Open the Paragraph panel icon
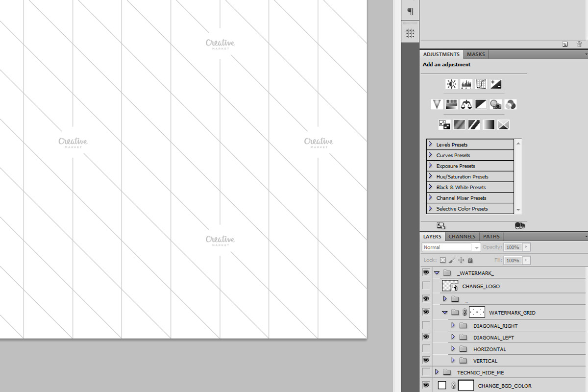This screenshot has height=392, width=588. [410, 11]
